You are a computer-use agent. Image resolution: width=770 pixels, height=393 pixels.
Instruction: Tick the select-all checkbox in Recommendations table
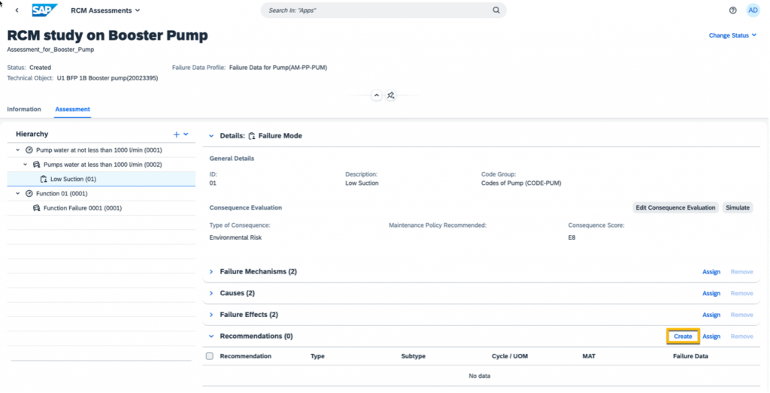point(210,356)
